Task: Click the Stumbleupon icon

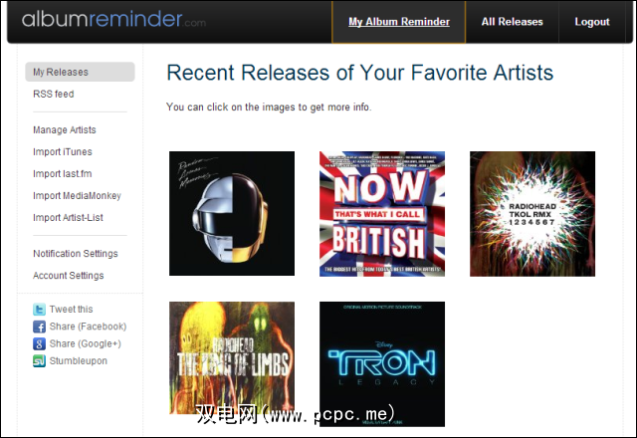Action: [x=40, y=360]
